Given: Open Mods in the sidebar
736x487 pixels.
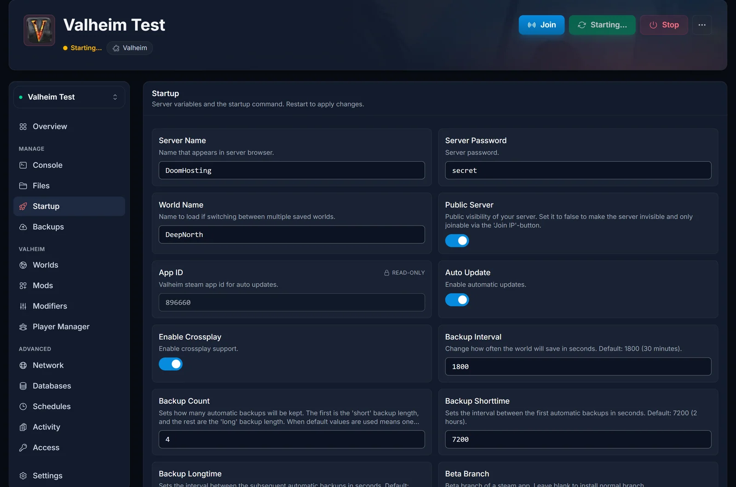Looking at the screenshot, I should [x=69, y=286].
